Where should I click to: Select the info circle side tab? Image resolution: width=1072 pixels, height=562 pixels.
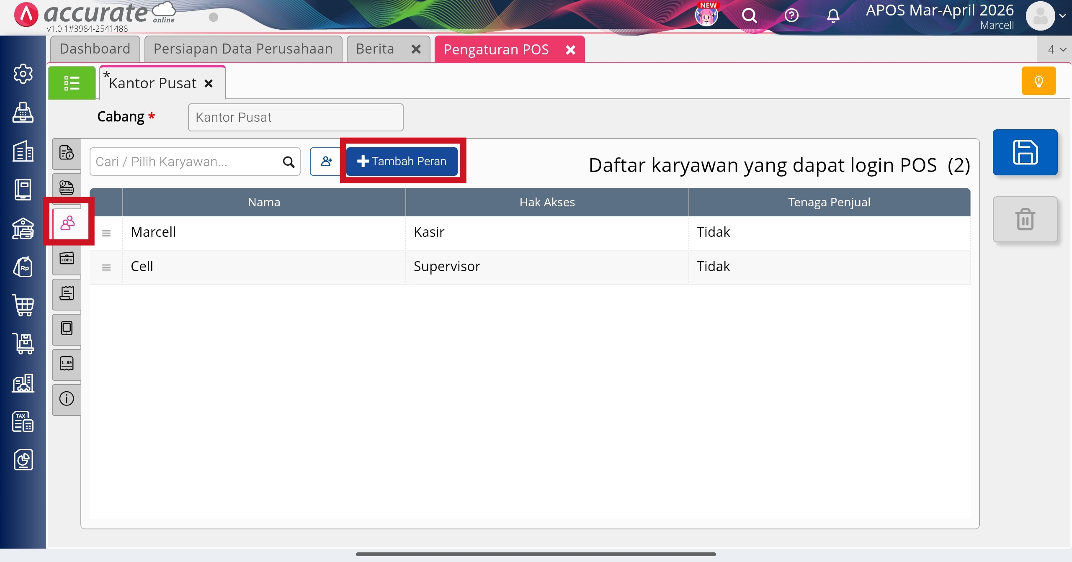[67, 399]
